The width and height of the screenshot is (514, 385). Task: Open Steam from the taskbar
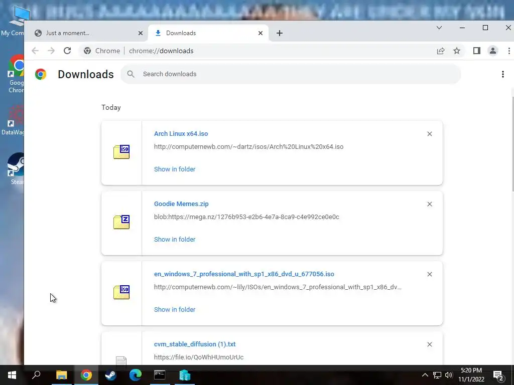tap(110, 375)
